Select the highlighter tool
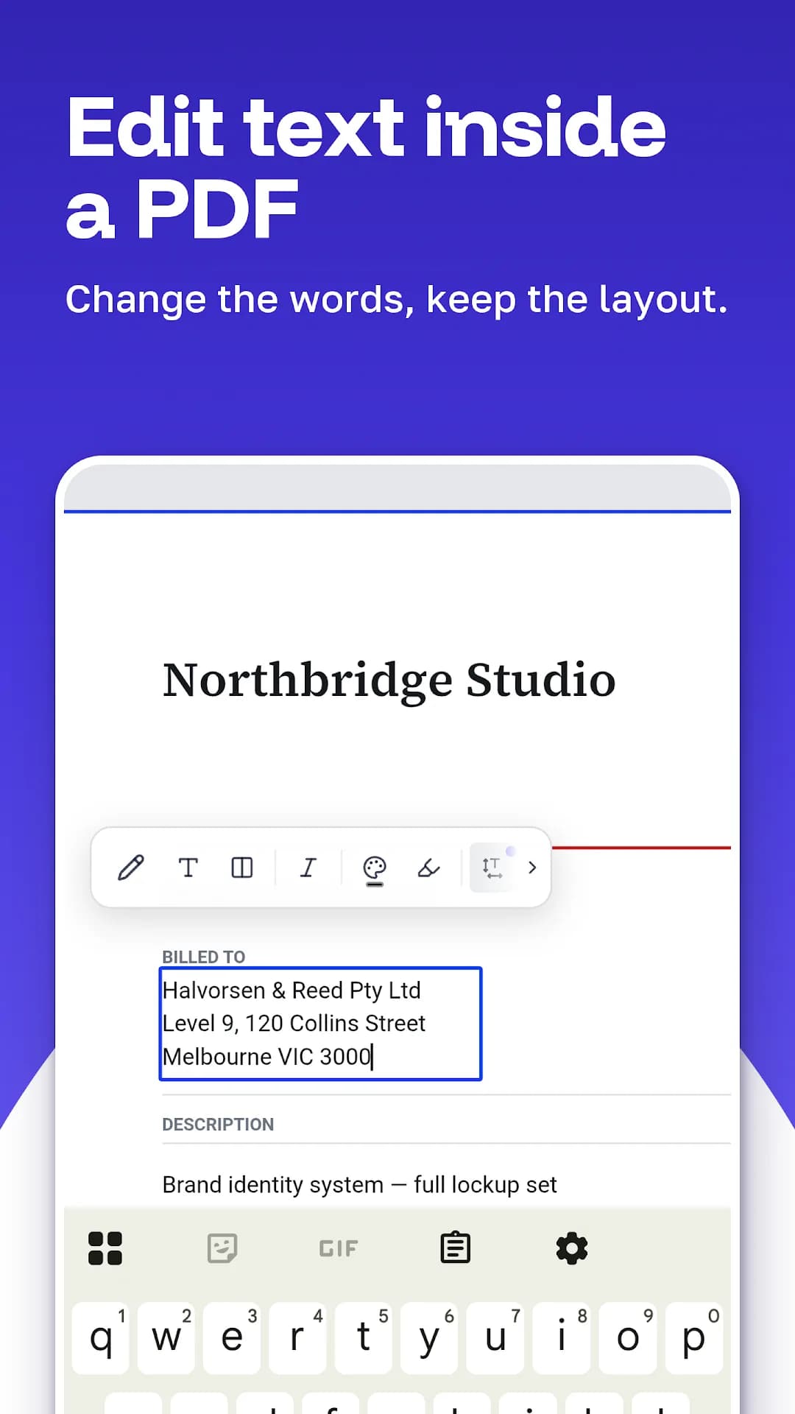This screenshot has height=1414, width=795. pyautogui.click(x=428, y=868)
